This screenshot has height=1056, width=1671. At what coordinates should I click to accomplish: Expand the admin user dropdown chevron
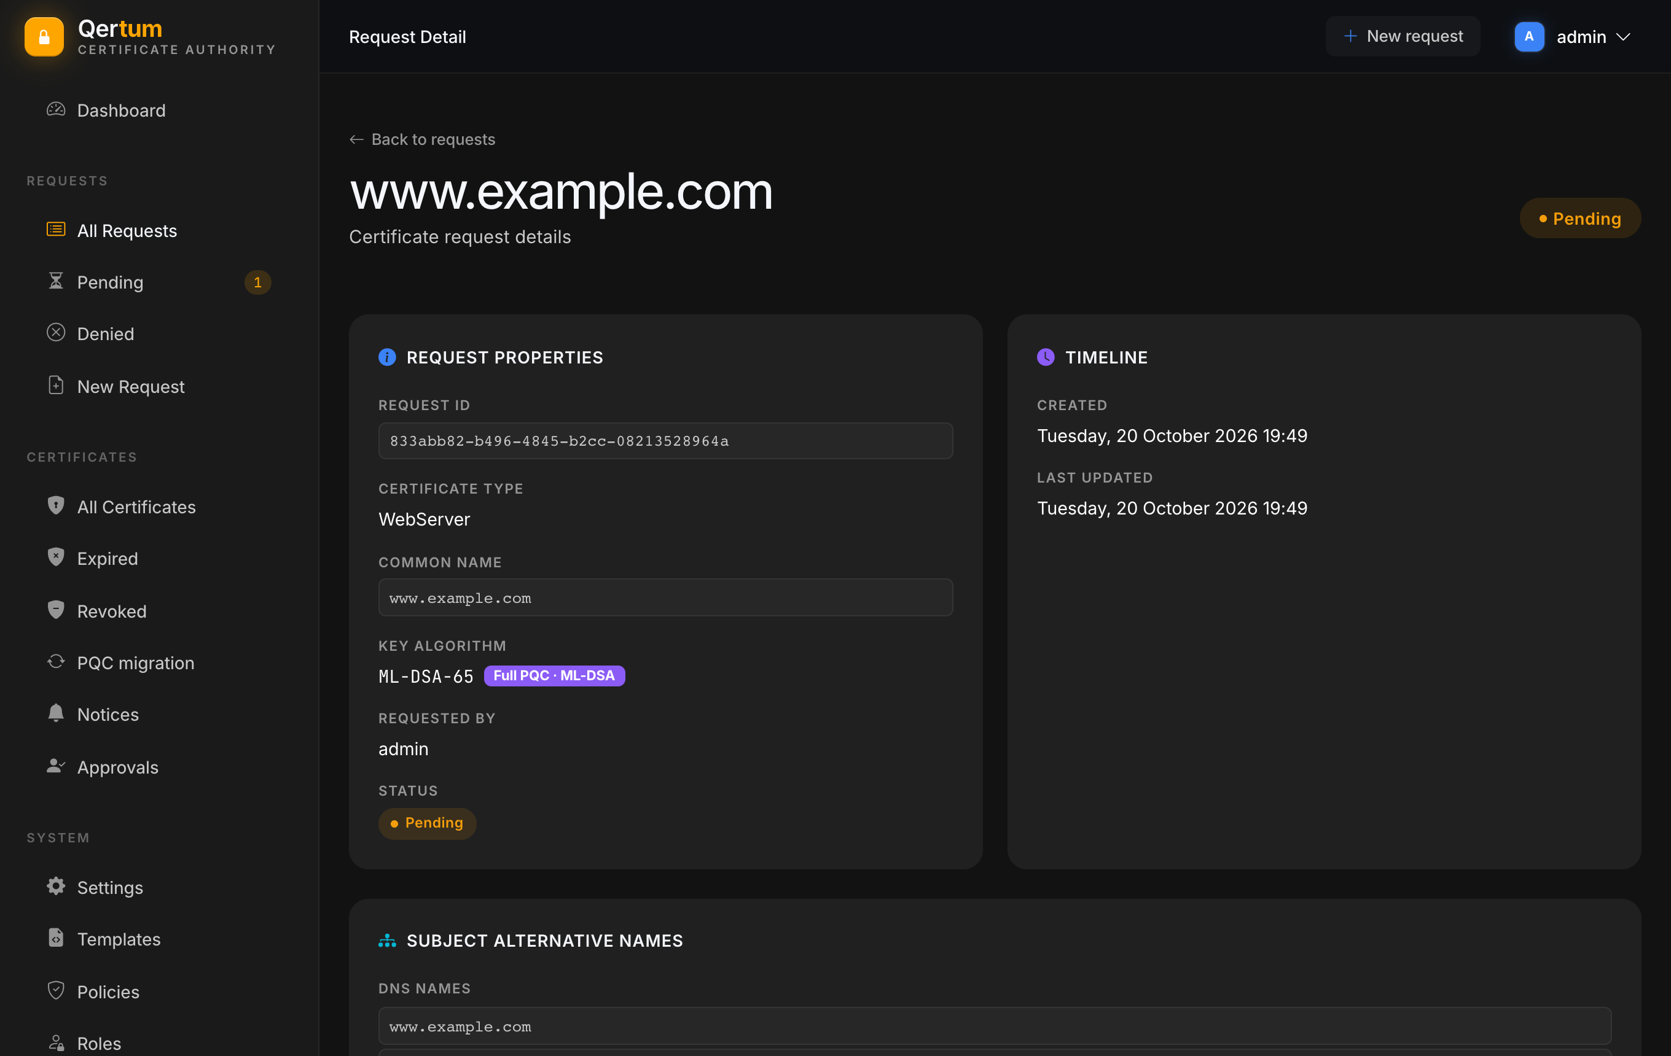click(1622, 37)
